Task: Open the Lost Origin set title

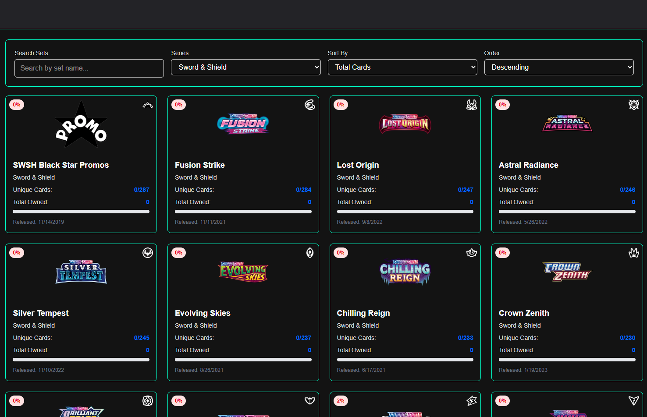Action: [x=358, y=165]
